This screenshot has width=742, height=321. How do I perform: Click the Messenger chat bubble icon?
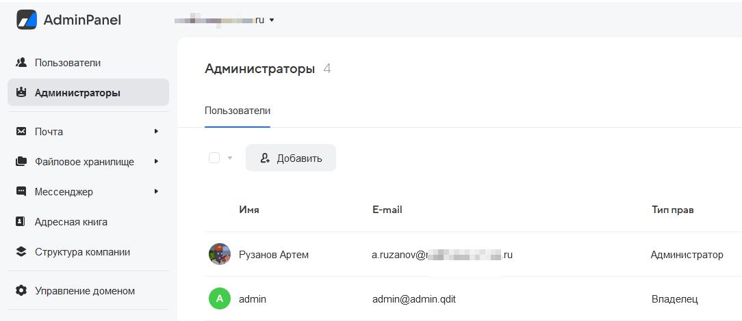[x=21, y=192]
